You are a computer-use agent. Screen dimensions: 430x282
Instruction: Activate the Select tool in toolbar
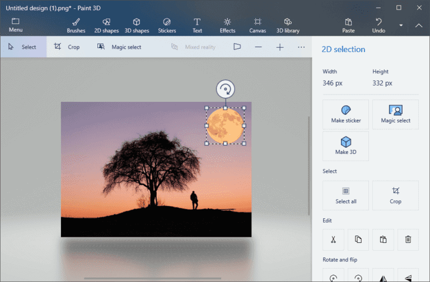(x=23, y=47)
